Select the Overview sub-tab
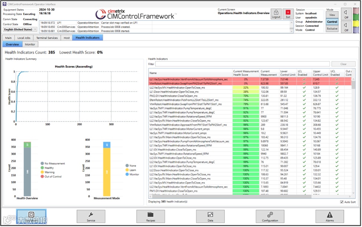The image size is (362, 227). 13,44
